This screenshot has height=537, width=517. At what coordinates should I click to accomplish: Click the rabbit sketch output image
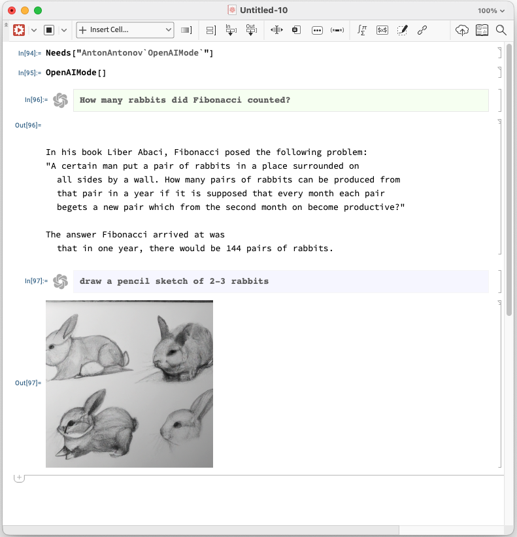tap(129, 384)
